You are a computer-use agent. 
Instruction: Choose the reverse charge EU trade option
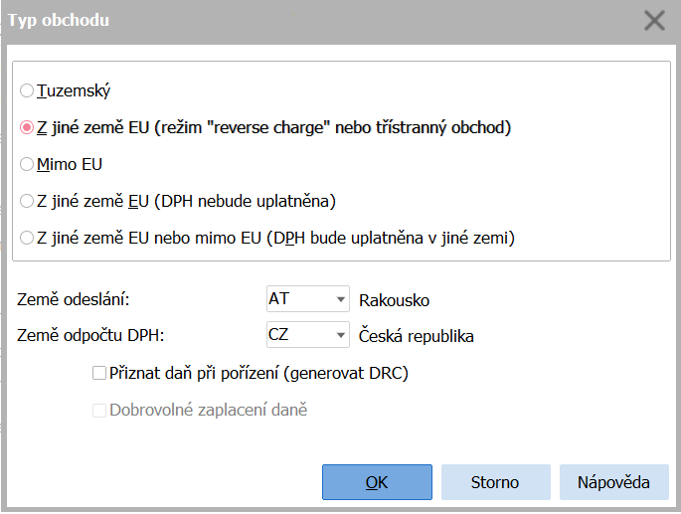(28, 127)
